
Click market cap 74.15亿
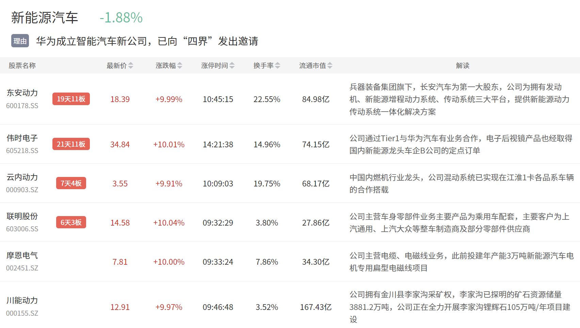[x=316, y=145]
